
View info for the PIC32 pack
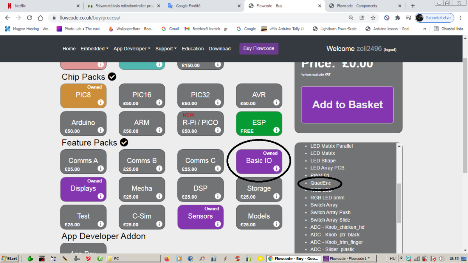pyautogui.click(x=218, y=102)
